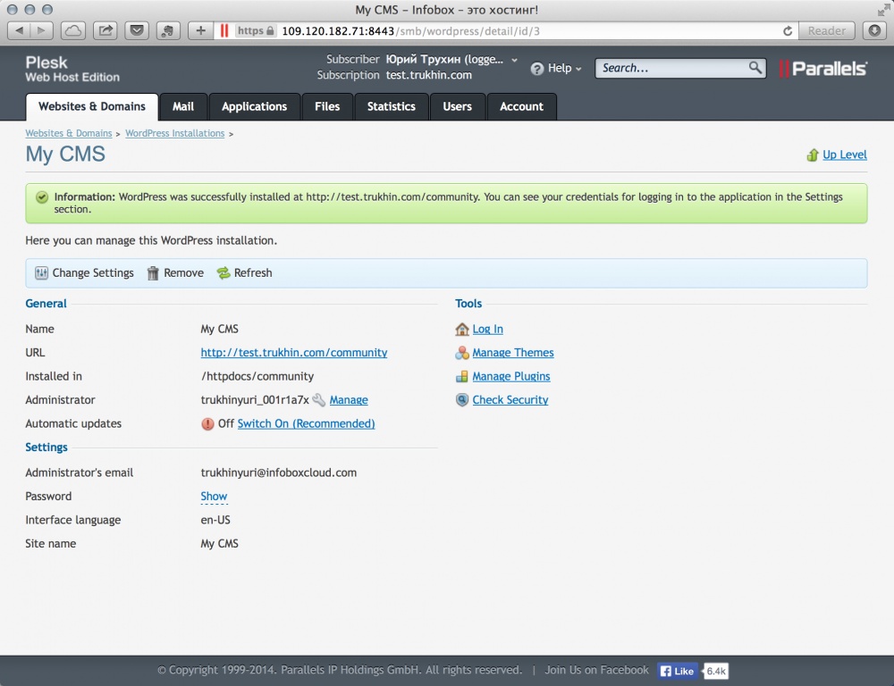Open the Statistics tab

coord(391,106)
